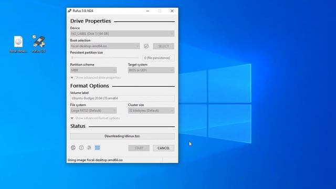
Task: Click the status text 'Using image: focal-desktop-amd64.iso'
Action: [x=96, y=160]
